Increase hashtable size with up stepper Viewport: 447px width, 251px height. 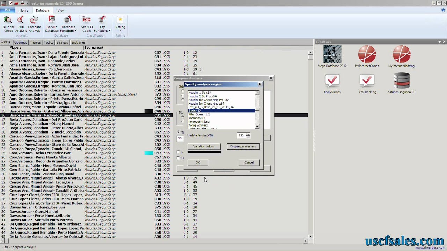[x=248, y=134]
